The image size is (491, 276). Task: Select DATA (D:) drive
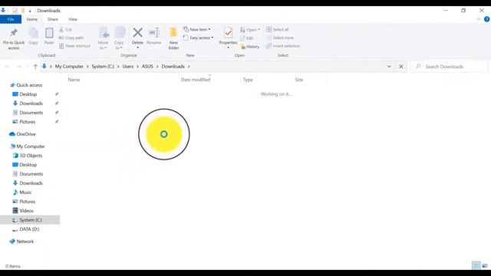coord(29,229)
